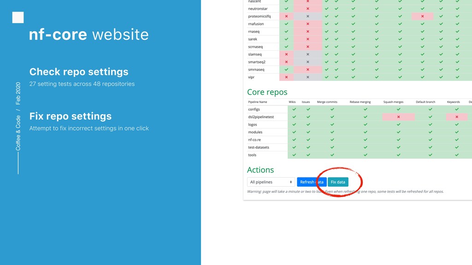This screenshot has height=265, width=472.
Task: Click red cross in slamseq row
Action: point(286,54)
